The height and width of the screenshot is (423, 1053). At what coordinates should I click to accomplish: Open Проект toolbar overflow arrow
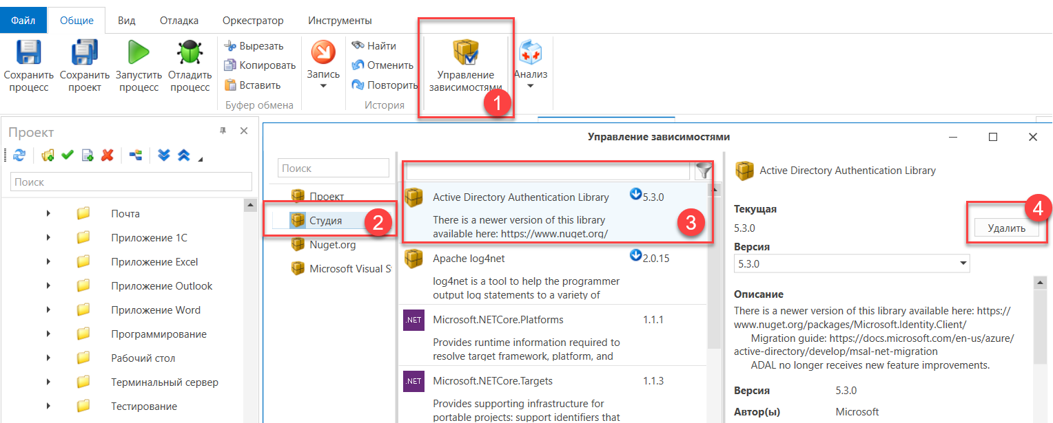pyautogui.click(x=201, y=160)
